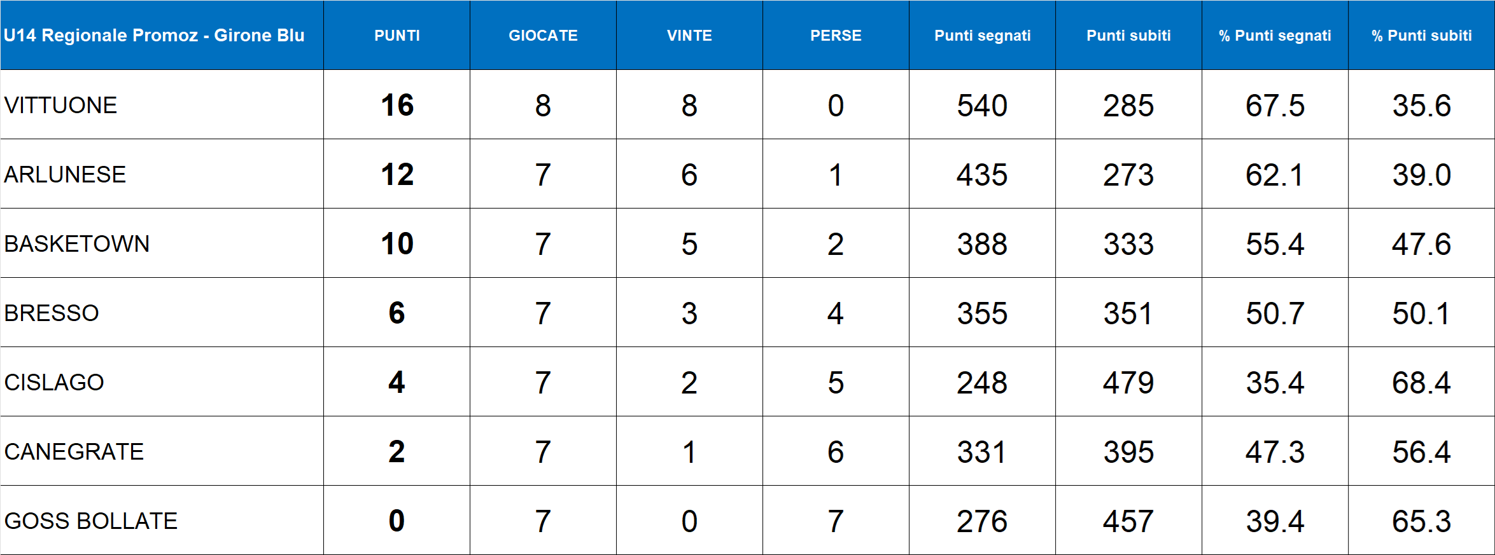Select BASKETOWN's points conceded value 333
The image size is (1495, 555).
1128,243
